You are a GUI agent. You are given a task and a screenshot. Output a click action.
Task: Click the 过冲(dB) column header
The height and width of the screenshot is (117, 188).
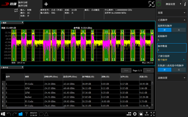[x=129, y=77]
